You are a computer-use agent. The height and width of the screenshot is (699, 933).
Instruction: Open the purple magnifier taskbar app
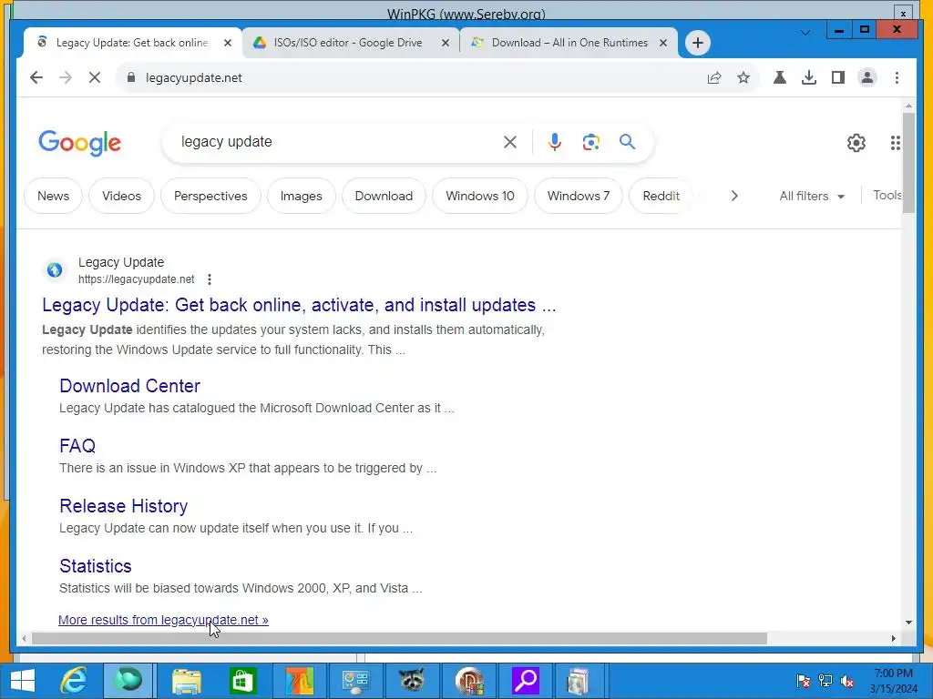pyautogui.click(x=526, y=681)
